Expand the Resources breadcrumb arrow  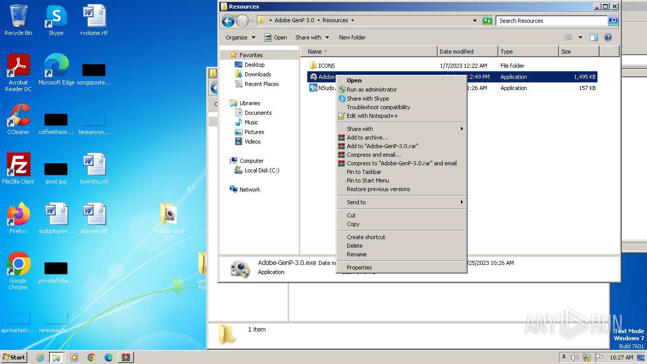[352, 21]
